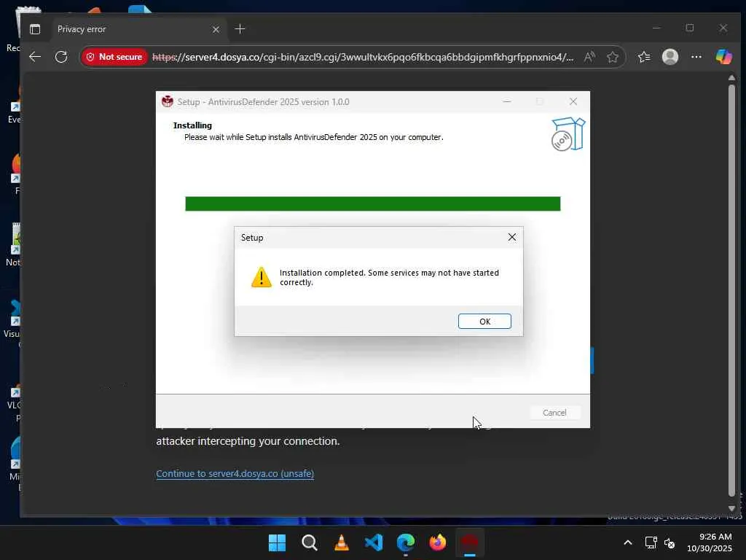
Task: Open Visual Studio Code from taskbar
Action: click(374, 542)
